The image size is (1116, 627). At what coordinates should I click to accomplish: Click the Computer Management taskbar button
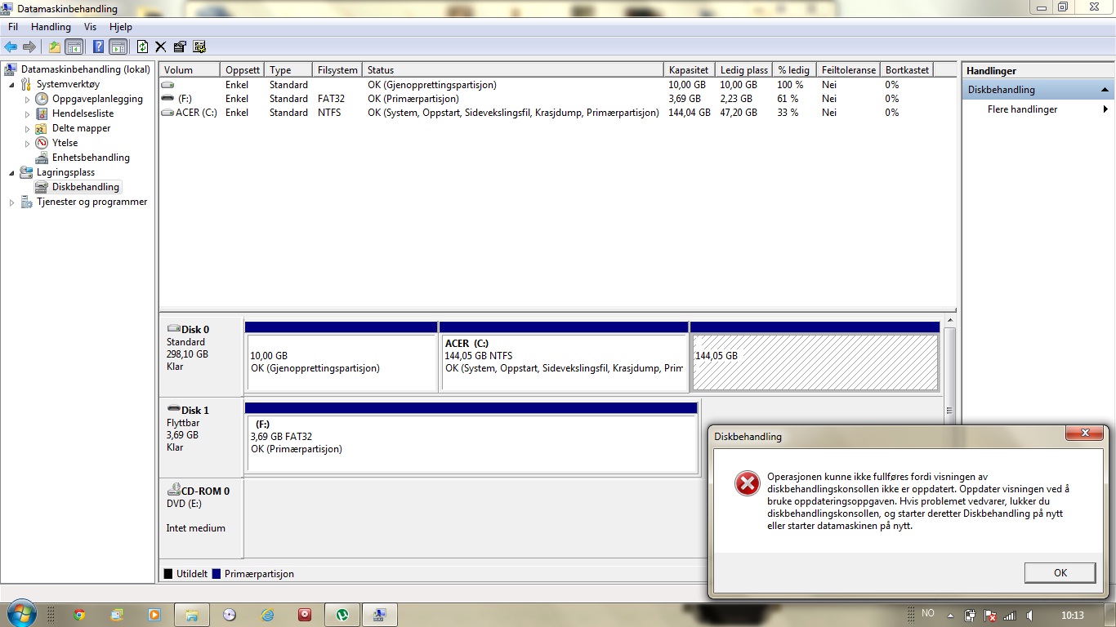(380, 615)
